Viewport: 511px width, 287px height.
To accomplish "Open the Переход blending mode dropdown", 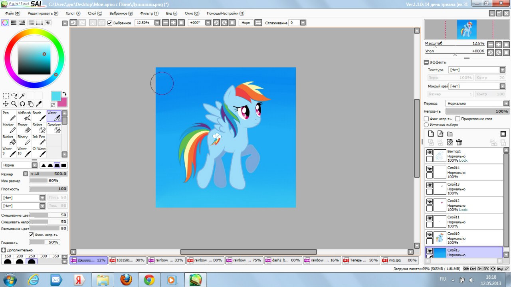I will (x=477, y=103).
